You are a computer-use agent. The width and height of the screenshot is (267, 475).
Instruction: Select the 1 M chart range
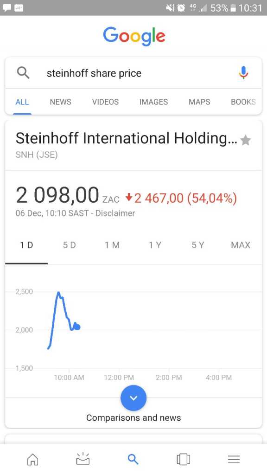(112, 245)
